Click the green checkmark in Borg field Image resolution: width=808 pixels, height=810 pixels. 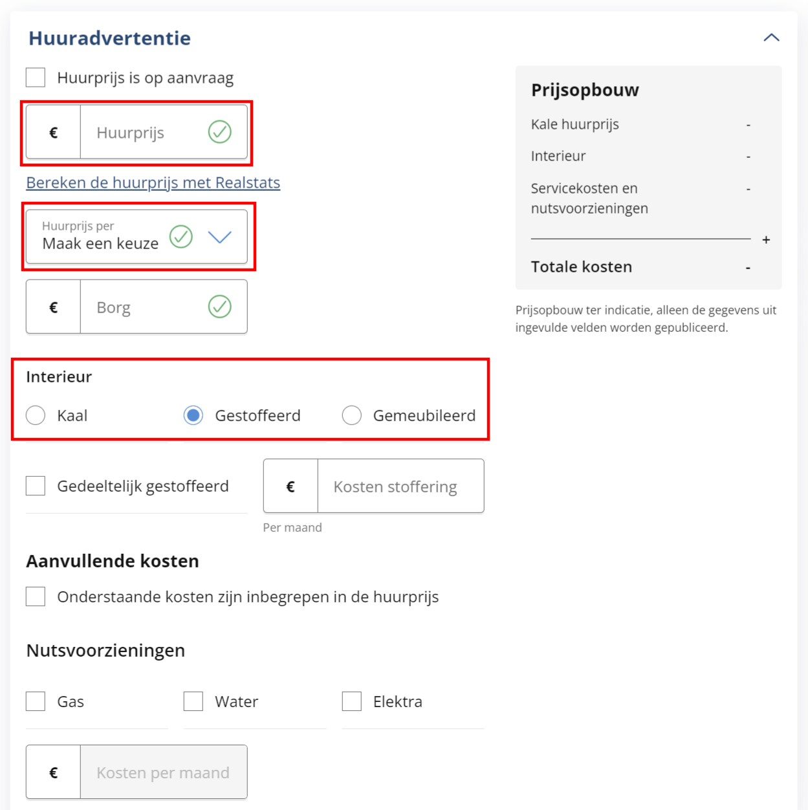220,307
